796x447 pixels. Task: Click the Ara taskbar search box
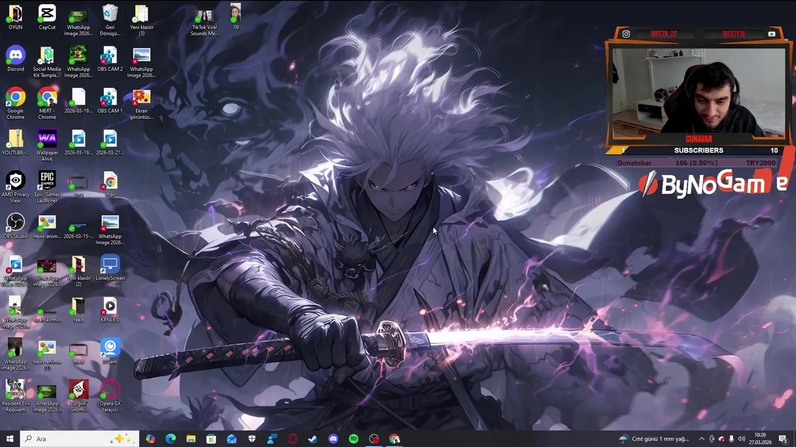click(x=79, y=439)
